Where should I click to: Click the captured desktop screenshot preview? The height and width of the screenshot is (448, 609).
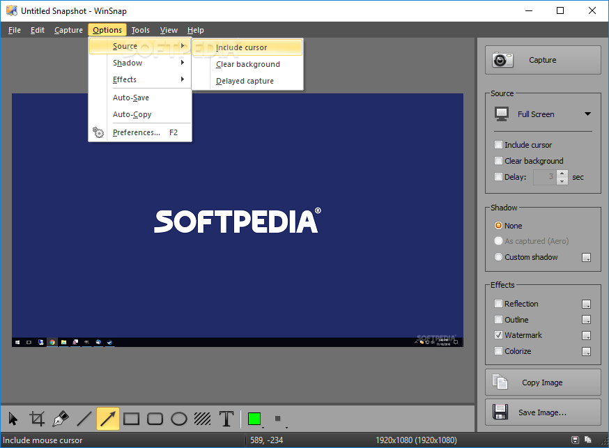(x=238, y=219)
